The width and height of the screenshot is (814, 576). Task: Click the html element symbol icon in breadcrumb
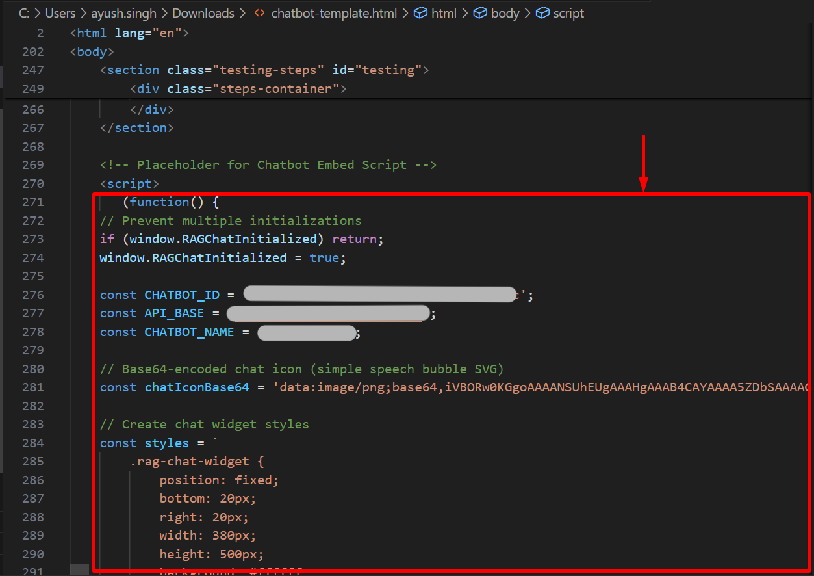click(x=420, y=13)
